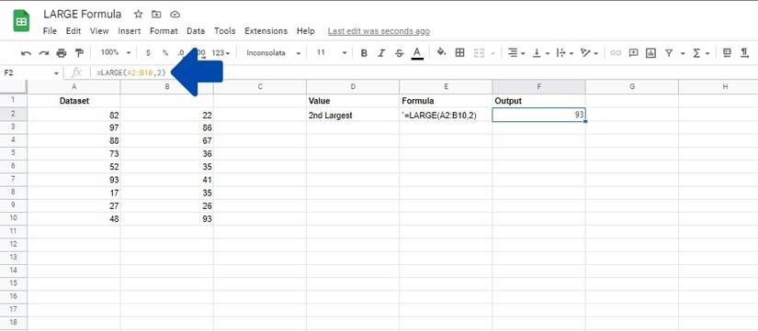Format as currency with dollar icon
Viewport: 758px width, 331px height.
pos(148,53)
